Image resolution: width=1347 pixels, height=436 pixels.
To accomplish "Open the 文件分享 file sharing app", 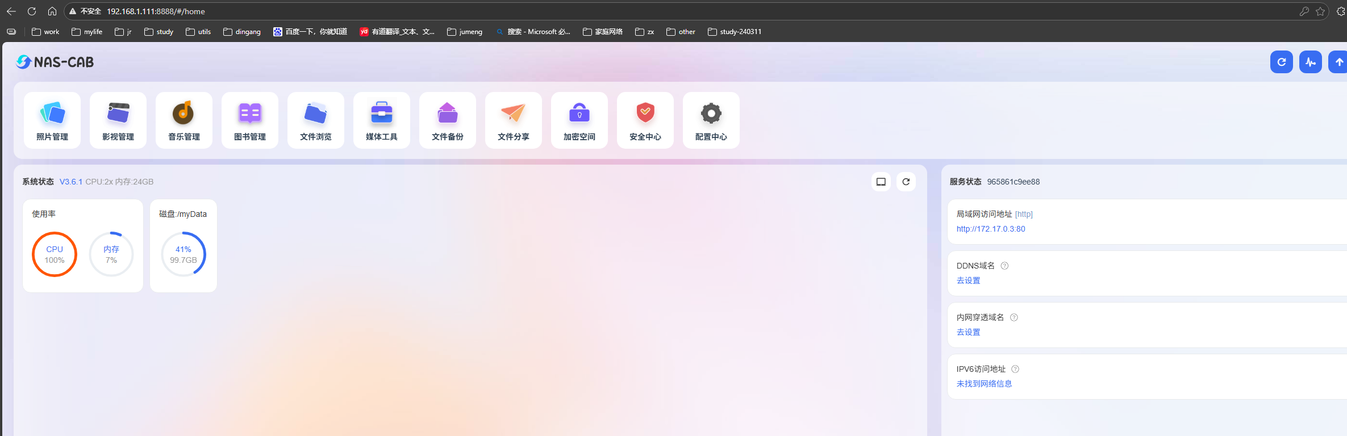I will click(514, 120).
